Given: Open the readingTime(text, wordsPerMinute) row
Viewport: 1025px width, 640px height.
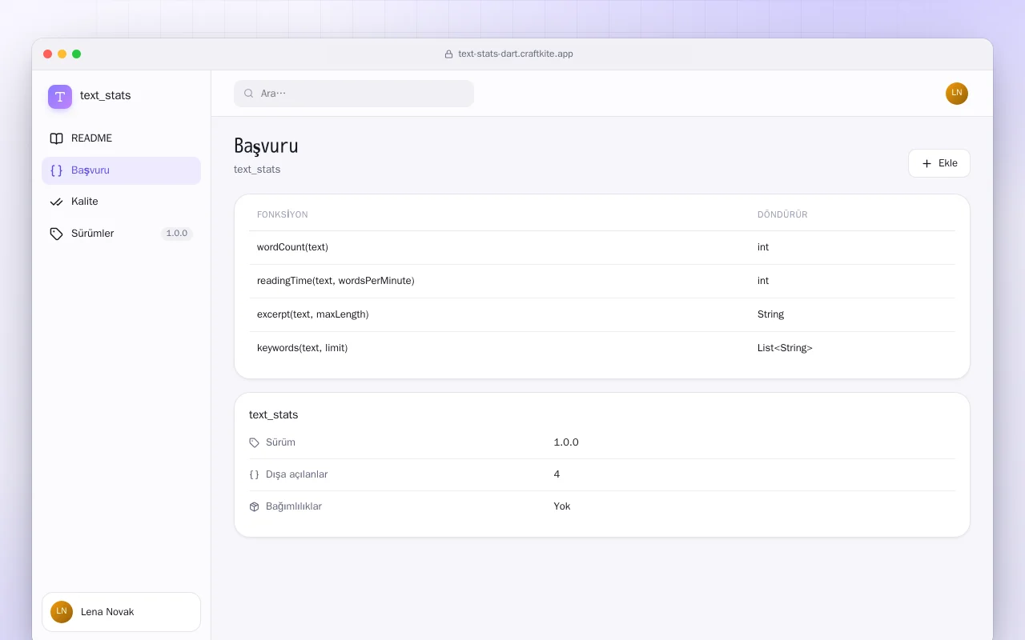Looking at the screenshot, I should point(602,281).
